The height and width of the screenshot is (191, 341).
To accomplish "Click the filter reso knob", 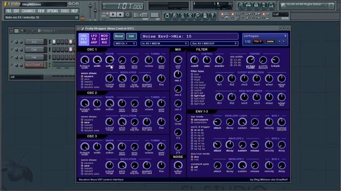I will (x=207, y=60).
